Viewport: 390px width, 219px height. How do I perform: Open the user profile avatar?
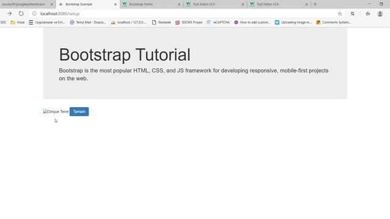click(380, 14)
